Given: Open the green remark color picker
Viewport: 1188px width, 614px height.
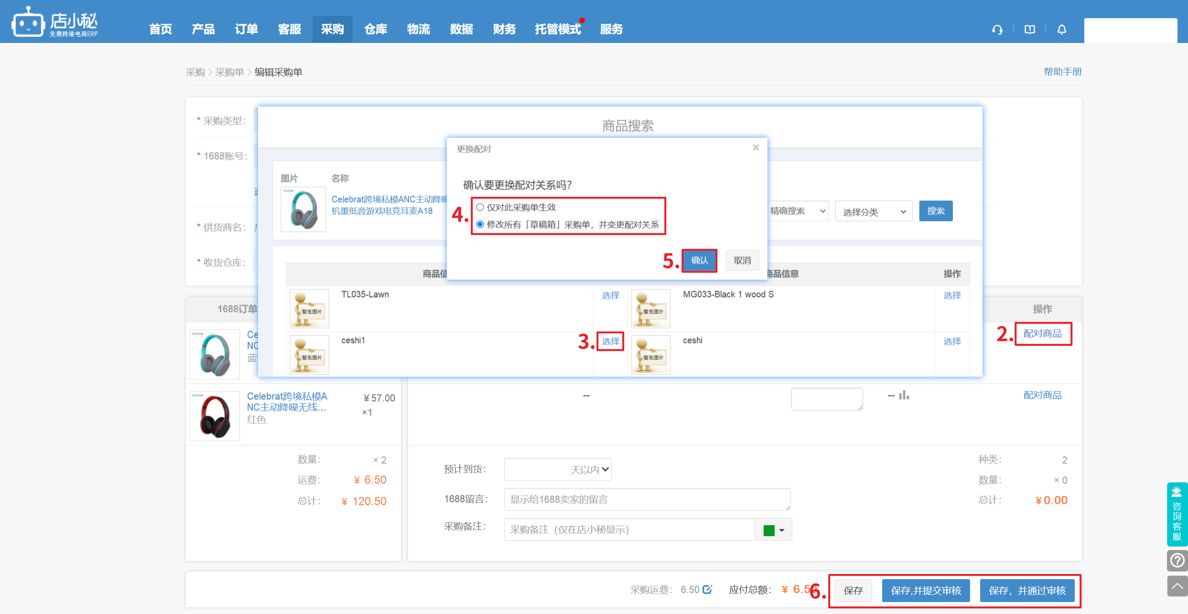Looking at the screenshot, I should coord(774,530).
